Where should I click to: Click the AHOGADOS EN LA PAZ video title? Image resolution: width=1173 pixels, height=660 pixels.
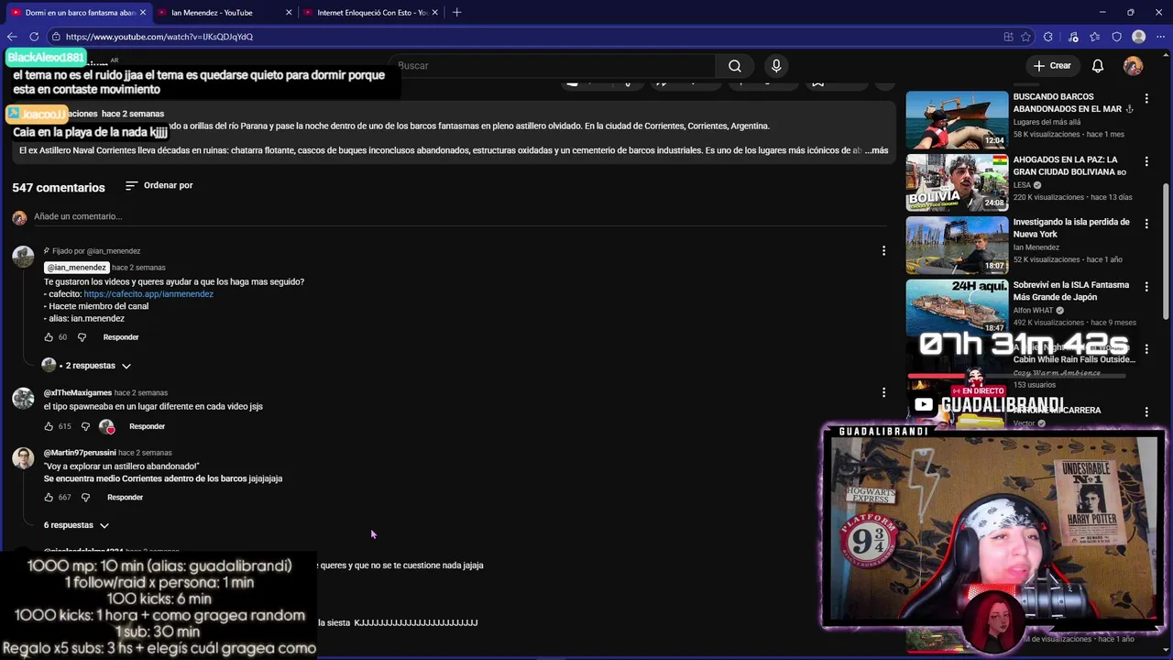1069,166
